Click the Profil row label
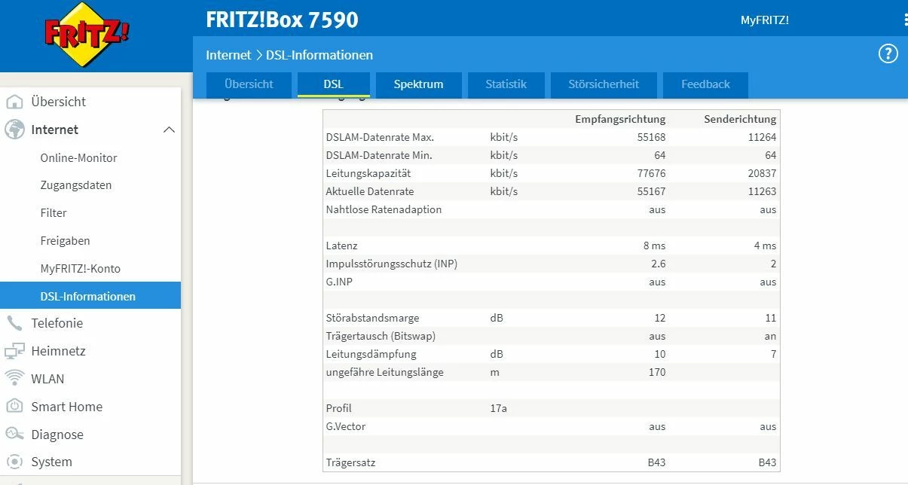 coord(338,408)
